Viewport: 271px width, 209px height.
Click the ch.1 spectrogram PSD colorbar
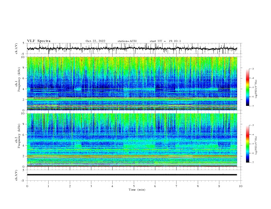247,87
